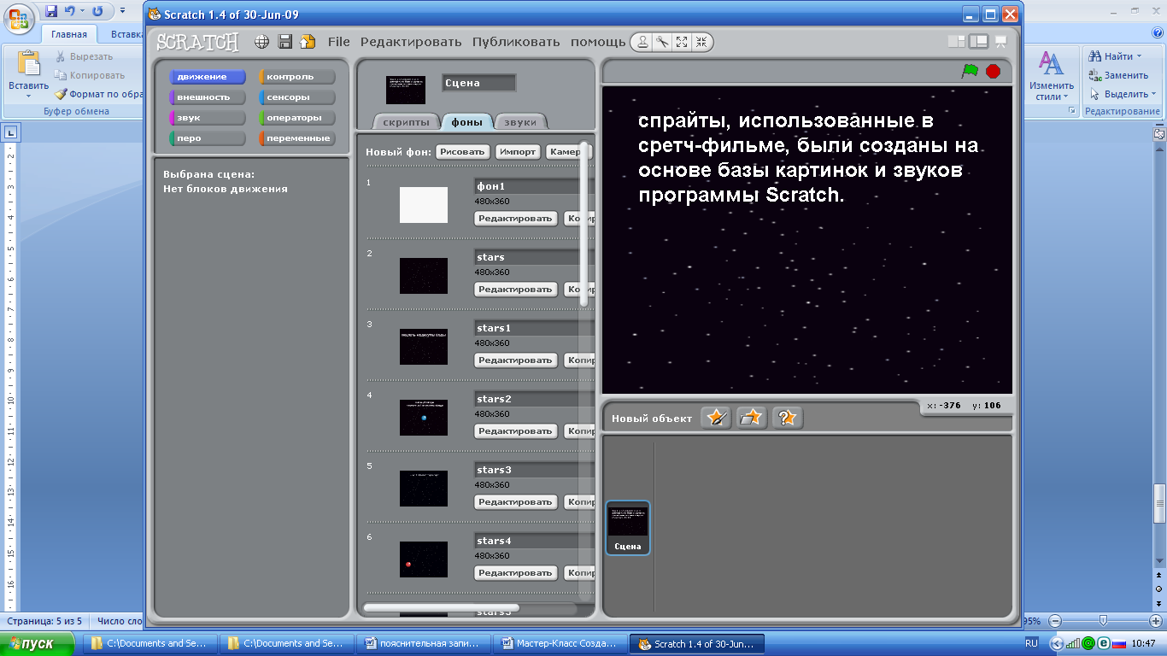Viewport: 1167px width, 656px height.
Task: Select the scissors delete tool
Action: pos(662,42)
